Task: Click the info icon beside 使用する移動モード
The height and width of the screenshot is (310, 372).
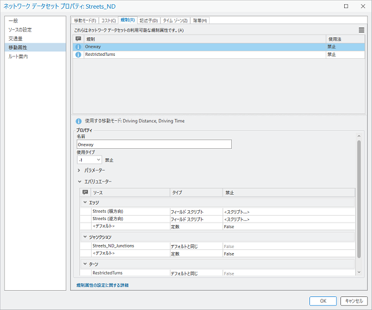Action: (x=78, y=121)
